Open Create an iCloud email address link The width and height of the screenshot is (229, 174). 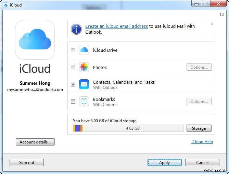[x=116, y=26]
